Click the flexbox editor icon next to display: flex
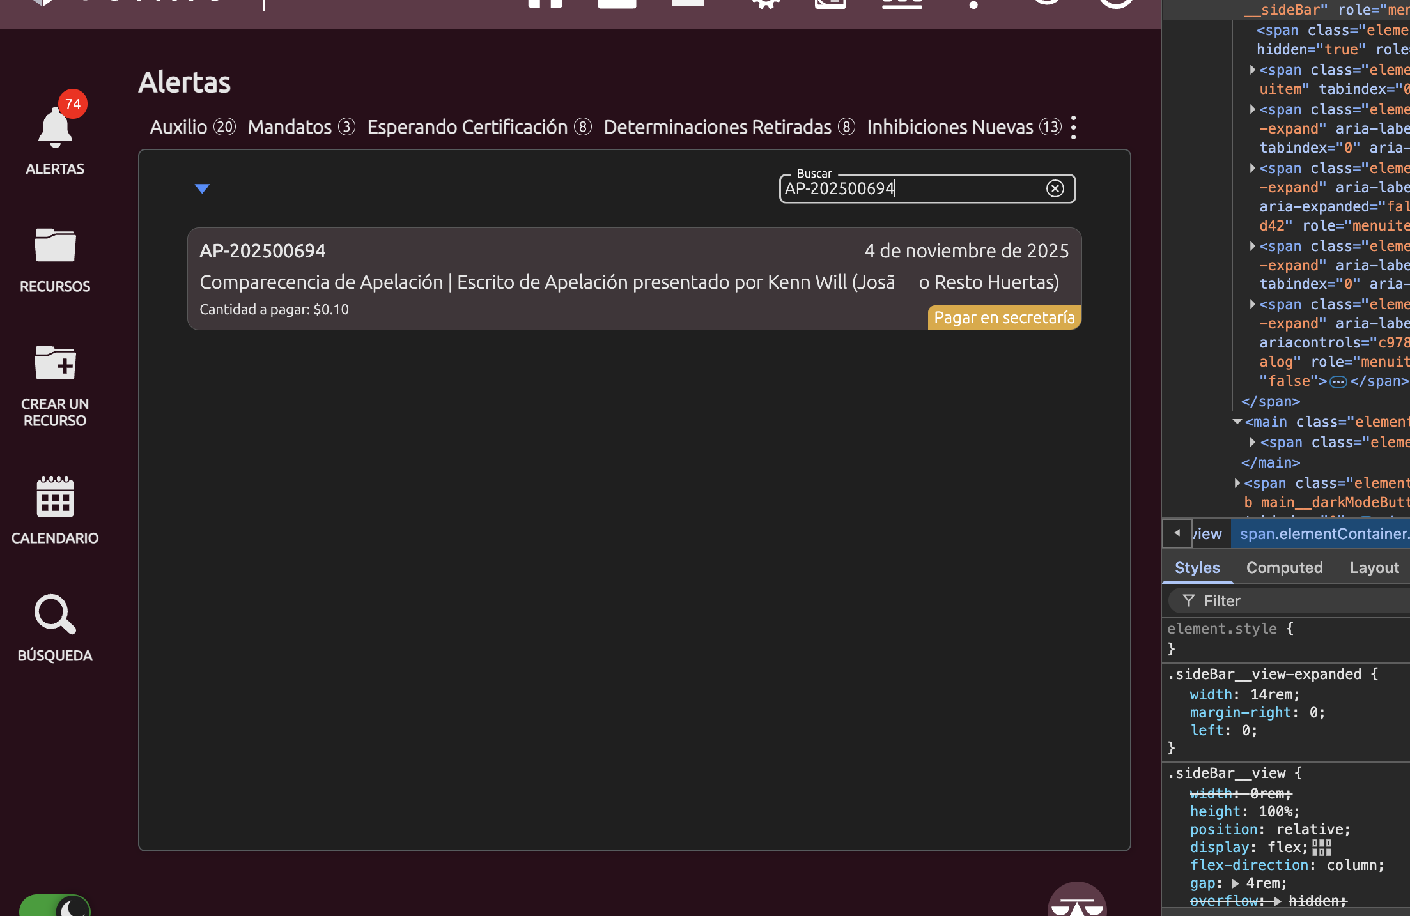Screen dimensions: 1410x916 (1322, 848)
